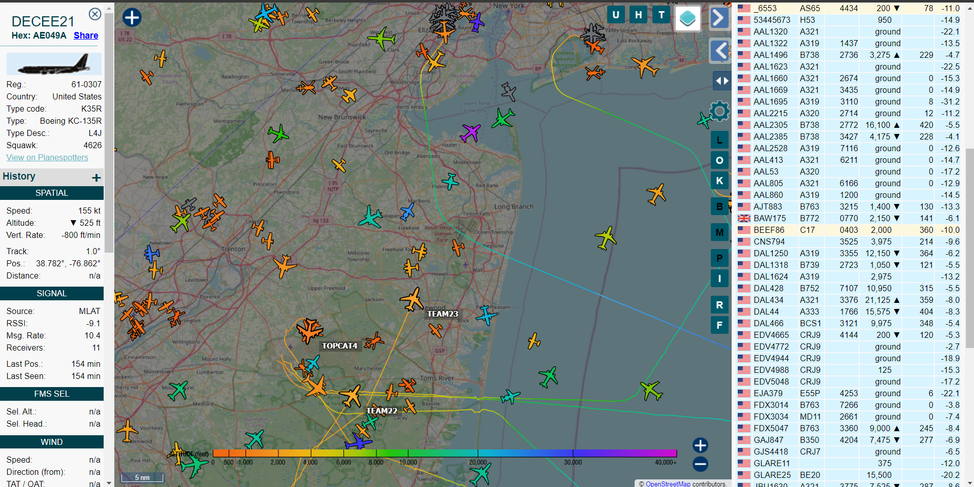Click the TOPCAT4 map label
Viewport: 974px width, 487px height.
339,346
